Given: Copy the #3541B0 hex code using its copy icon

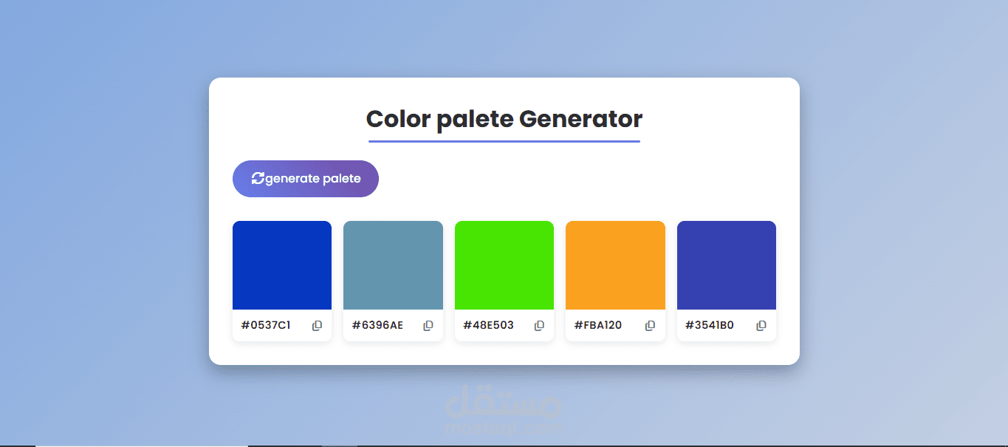Looking at the screenshot, I should (761, 325).
